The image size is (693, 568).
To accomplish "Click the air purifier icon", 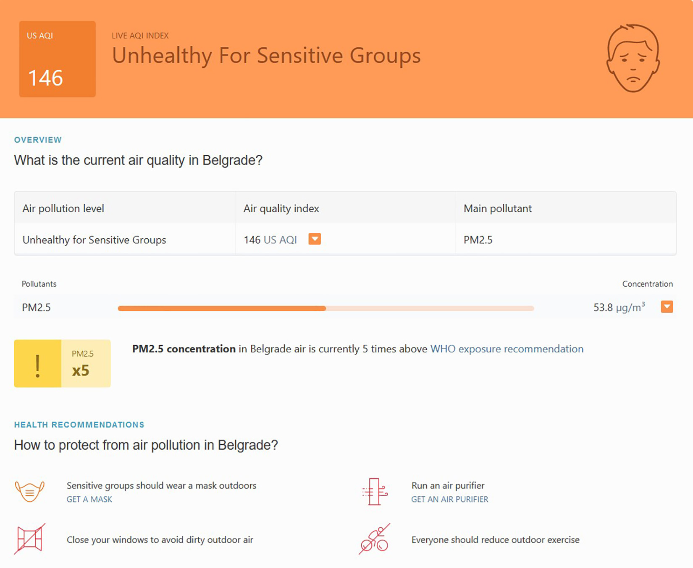I will point(375,491).
